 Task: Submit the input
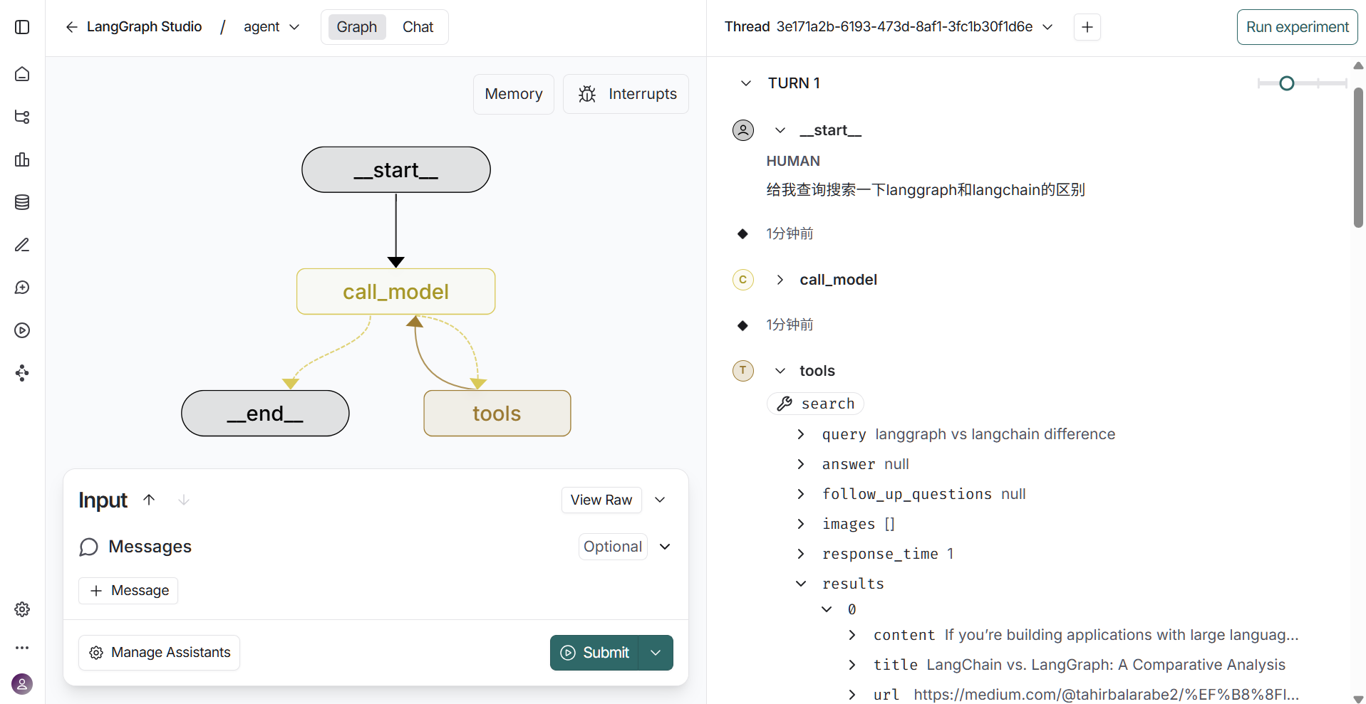tap(595, 653)
